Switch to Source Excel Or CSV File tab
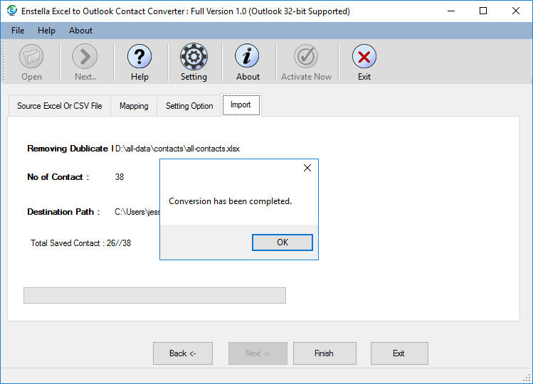The height and width of the screenshot is (384, 533). click(x=60, y=106)
